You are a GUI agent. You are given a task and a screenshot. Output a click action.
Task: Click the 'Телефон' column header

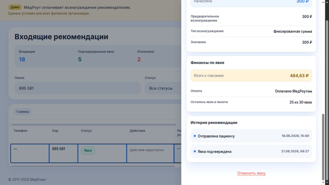(x=20, y=130)
